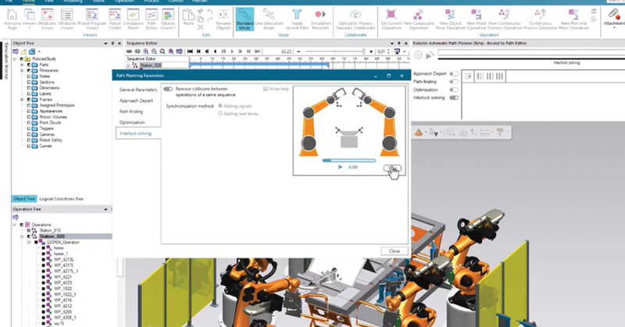Jump to end of sequence playback
The width and height of the screenshot is (625, 327).
[x=257, y=52]
